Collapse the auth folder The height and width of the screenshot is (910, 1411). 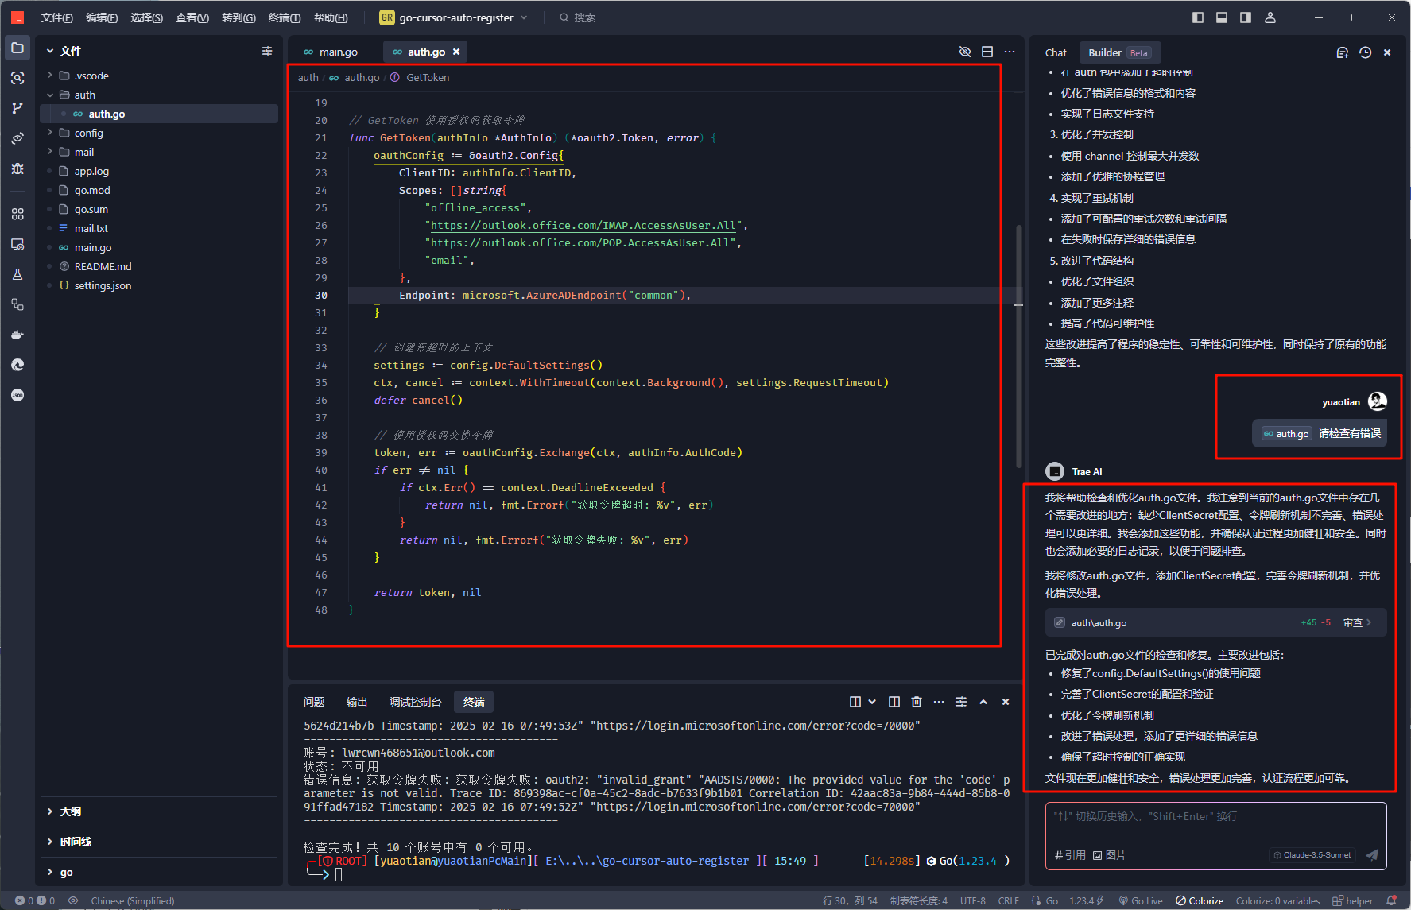click(x=50, y=95)
